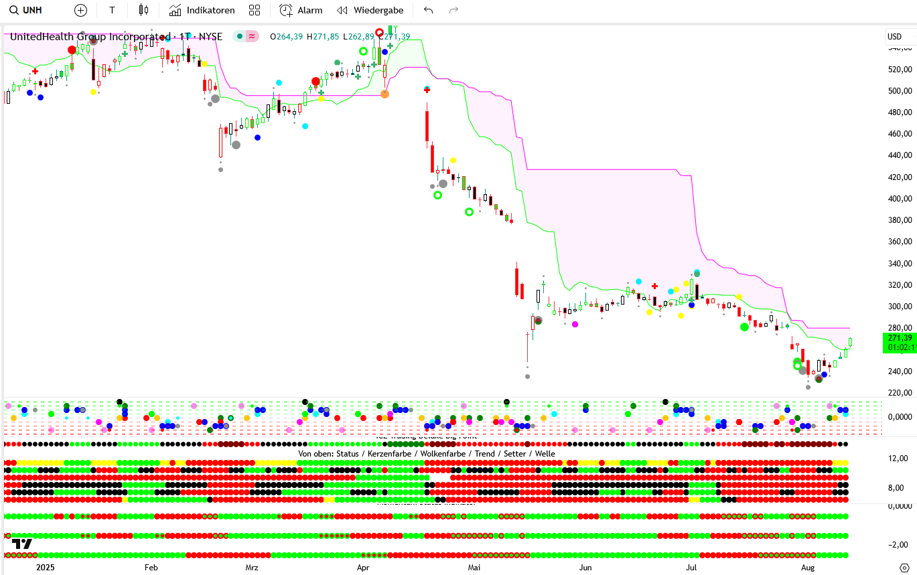
Task: Open the candlestick chart type menu
Action: [143, 10]
